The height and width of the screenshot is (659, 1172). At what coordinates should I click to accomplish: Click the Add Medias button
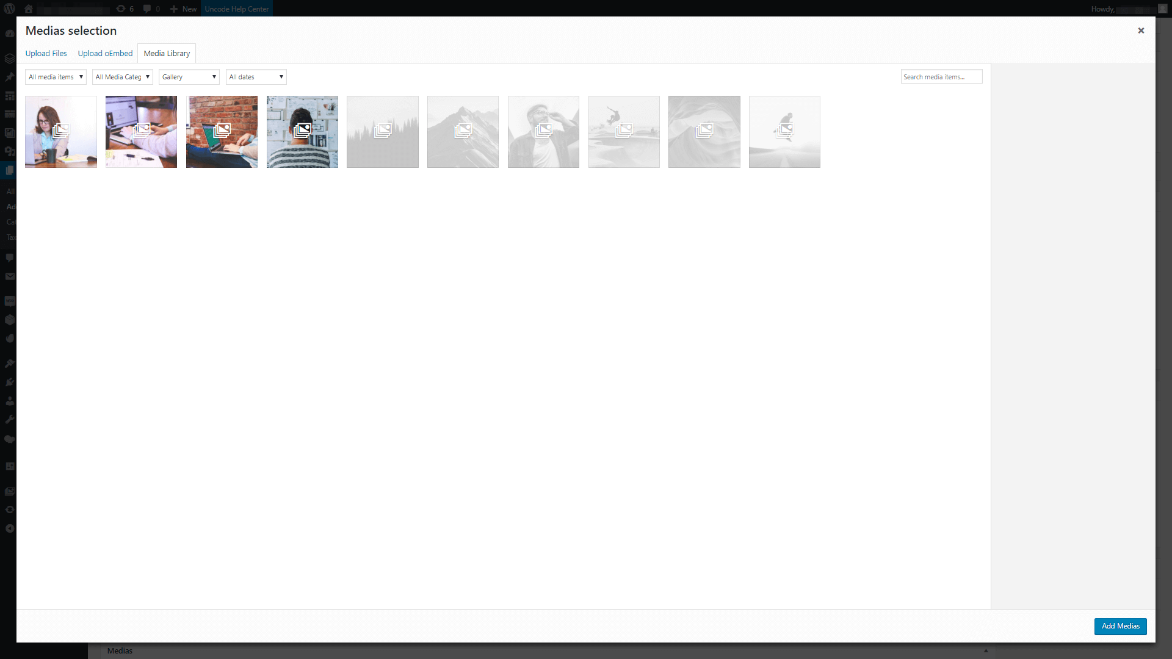tap(1120, 625)
